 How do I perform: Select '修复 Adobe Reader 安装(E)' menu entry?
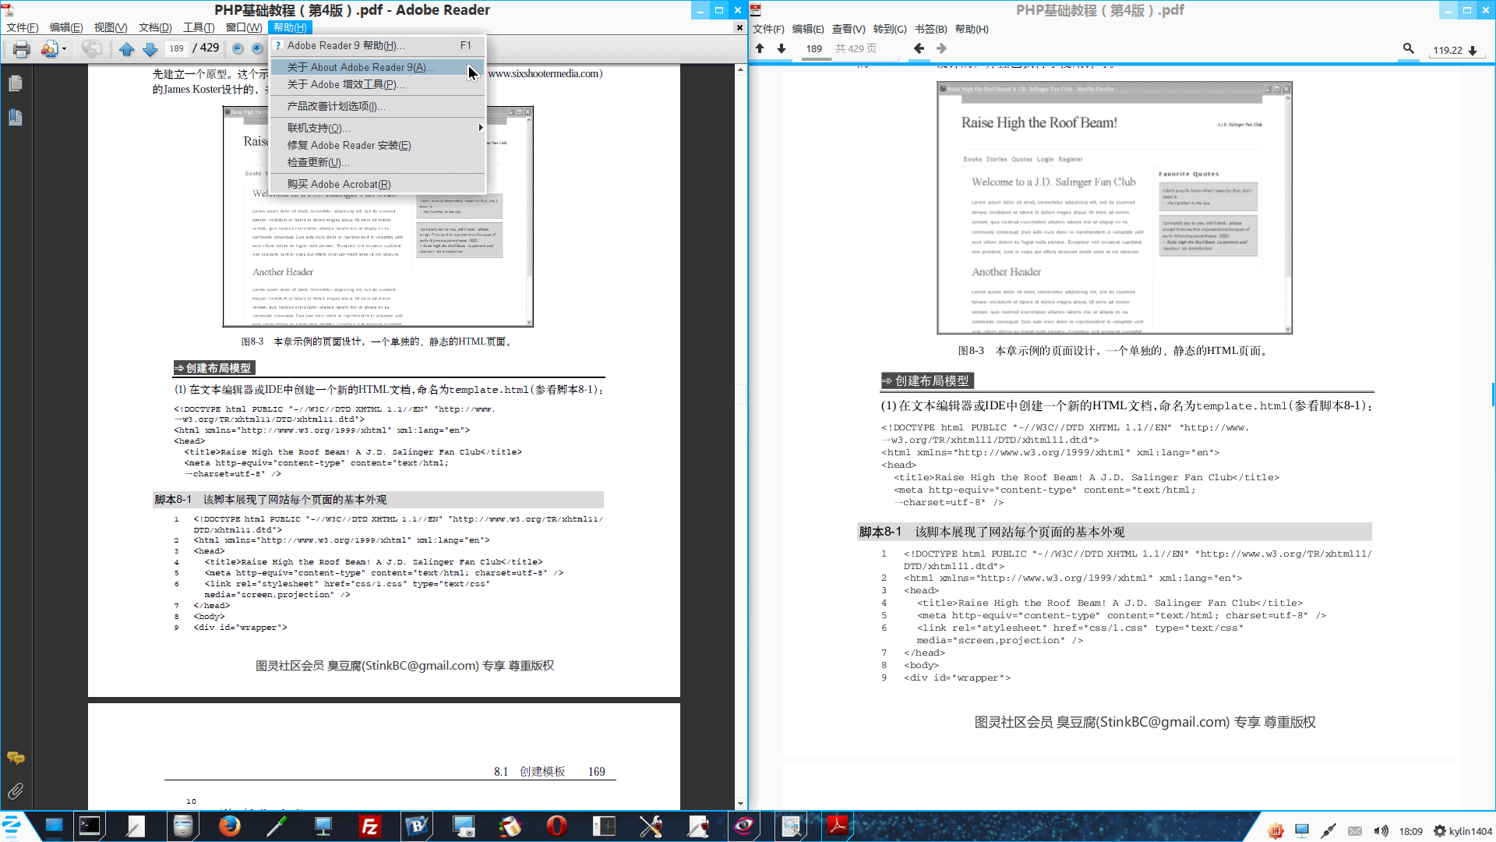point(378,145)
